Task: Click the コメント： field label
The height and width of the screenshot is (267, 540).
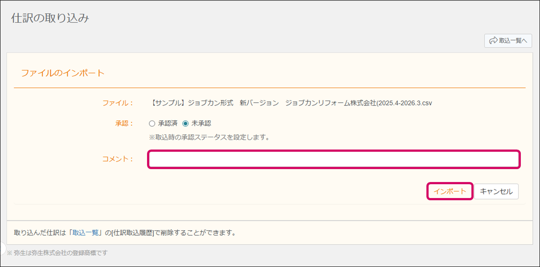Action: click(118, 159)
